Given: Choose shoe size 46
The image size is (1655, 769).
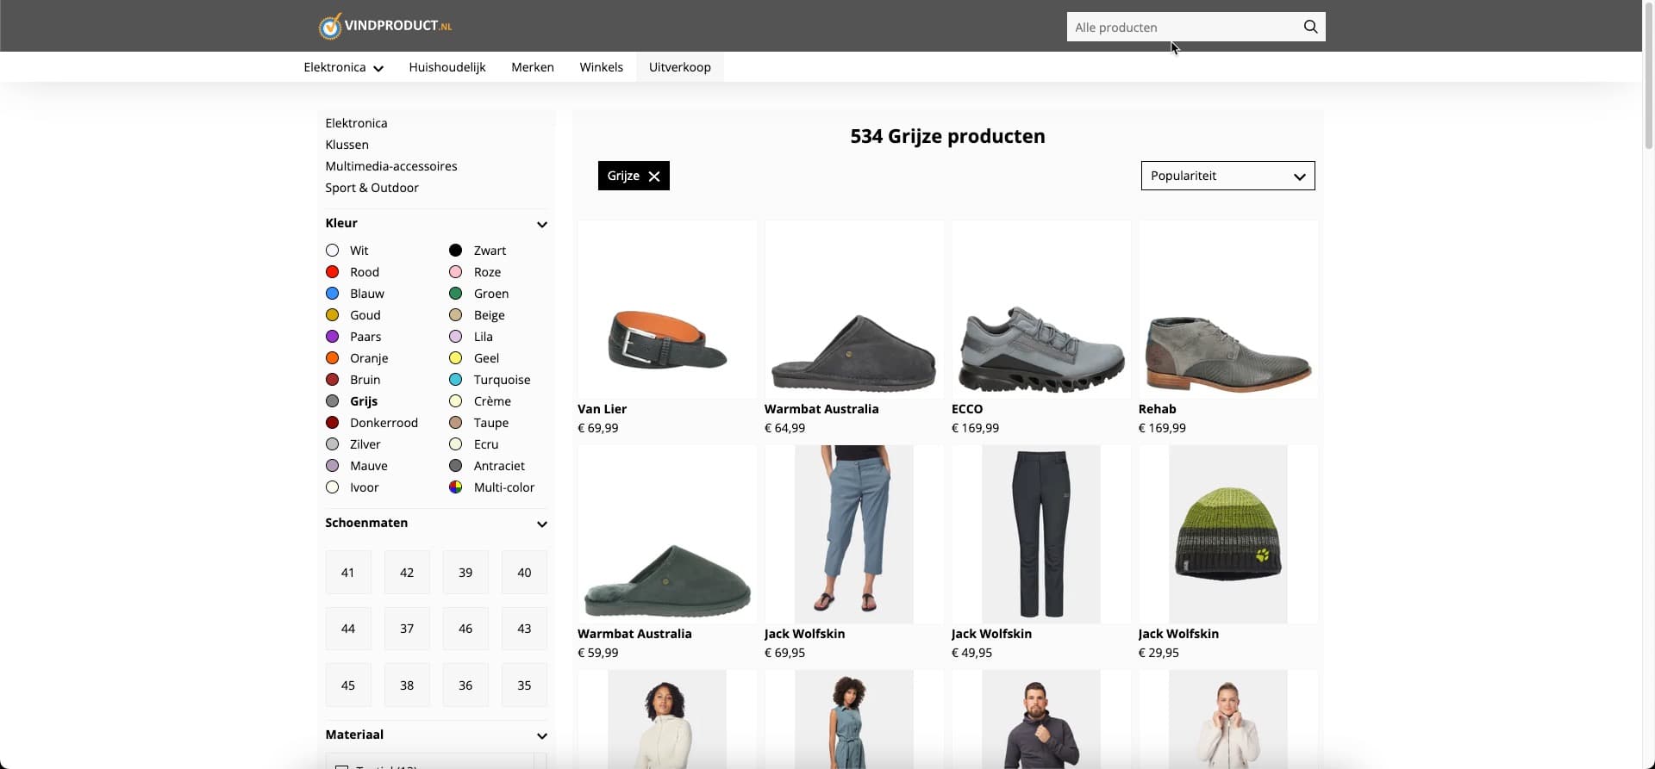Looking at the screenshot, I should coord(465,629).
